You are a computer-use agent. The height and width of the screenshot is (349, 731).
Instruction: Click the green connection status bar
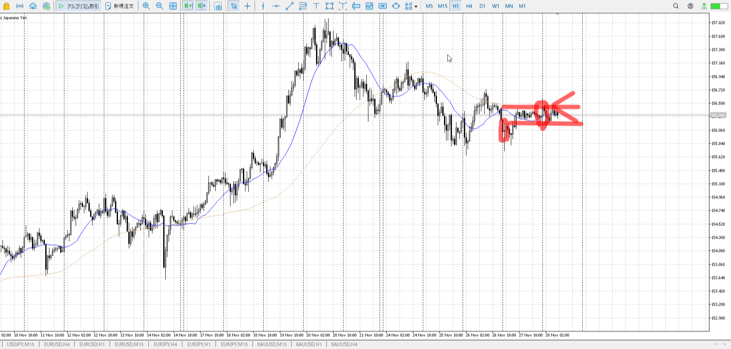pos(716,6)
